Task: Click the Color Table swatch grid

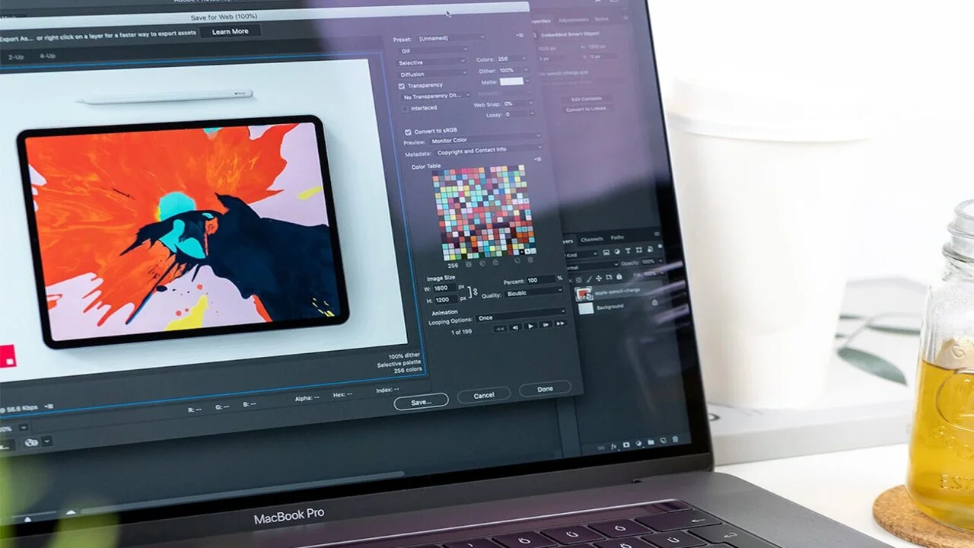Action: [x=484, y=212]
